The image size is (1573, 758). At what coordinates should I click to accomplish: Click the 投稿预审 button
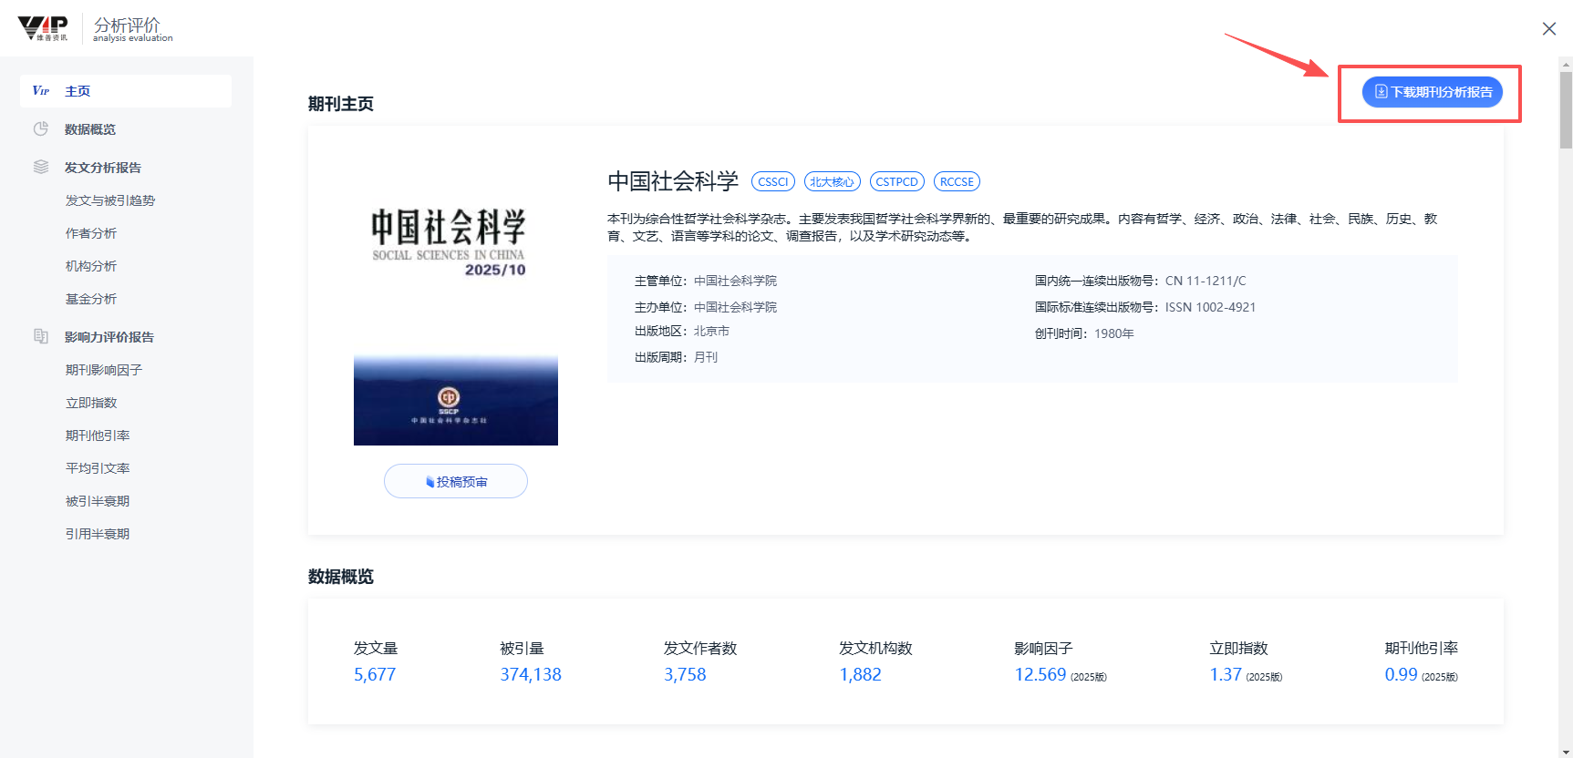point(456,481)
